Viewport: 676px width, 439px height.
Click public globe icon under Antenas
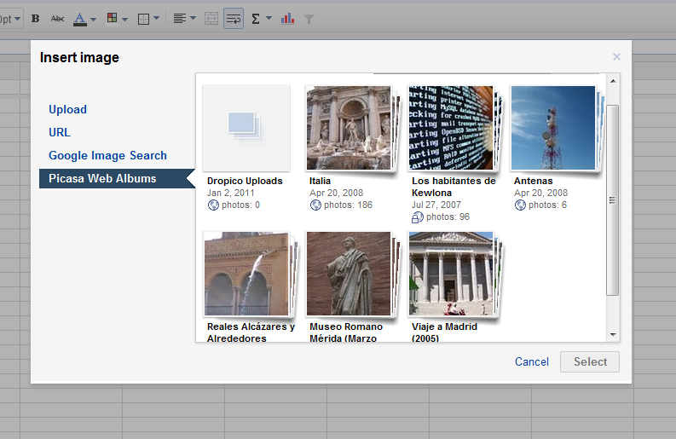pyautogui.click(x=520, y=205)
